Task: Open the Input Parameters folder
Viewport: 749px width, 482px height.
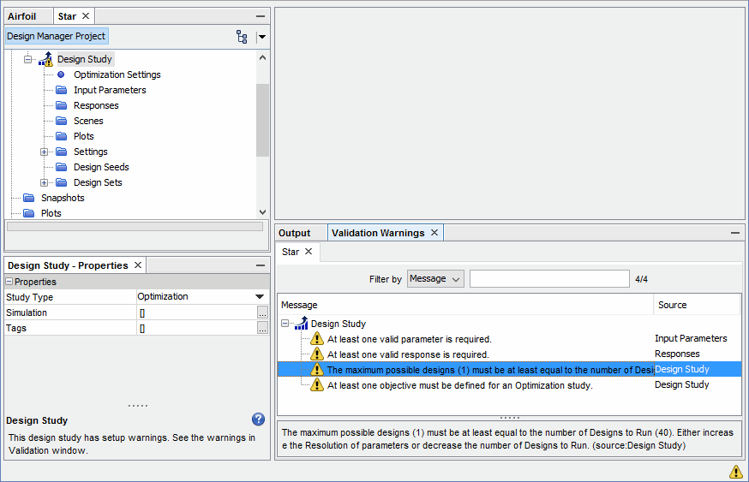Action: tap(109, 90)
